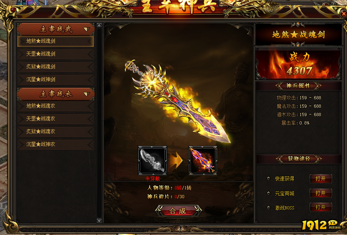The height and width of the screenshot is (235, 347).
Task: Click the 合成 synthesize button
Action: [x=179, y=211]
